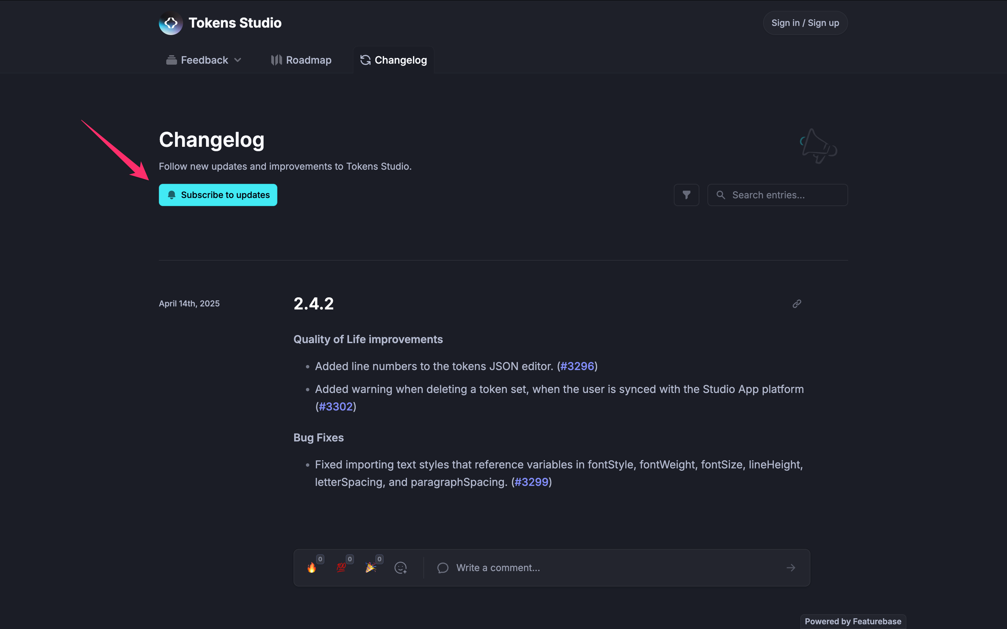The height and width of the screenshot is (629, 1007).
Task: Open issue link #3296
Action: click(x=577, y=366)
